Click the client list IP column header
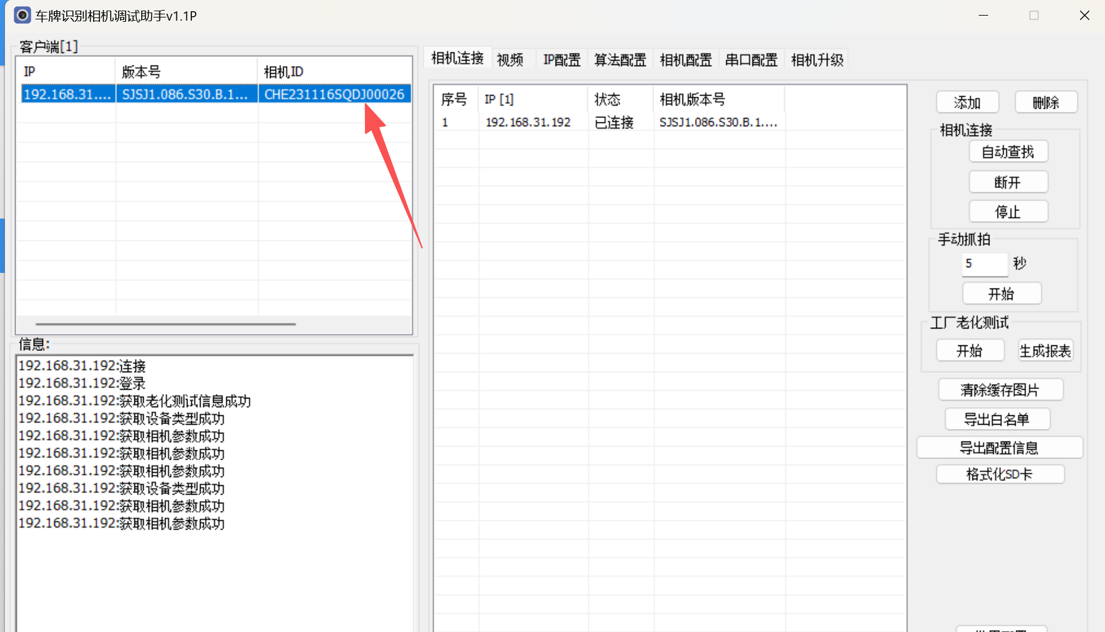This screenshot has height=632, width=1105. pos(66,72)
